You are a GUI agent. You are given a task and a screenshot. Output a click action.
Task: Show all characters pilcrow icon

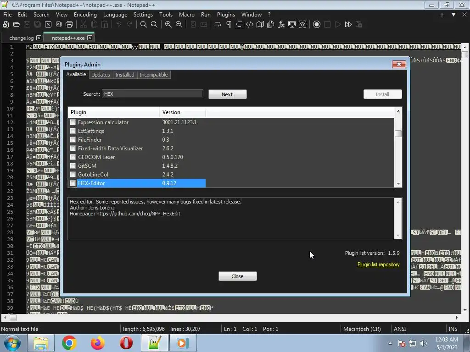tap(229, 25)
